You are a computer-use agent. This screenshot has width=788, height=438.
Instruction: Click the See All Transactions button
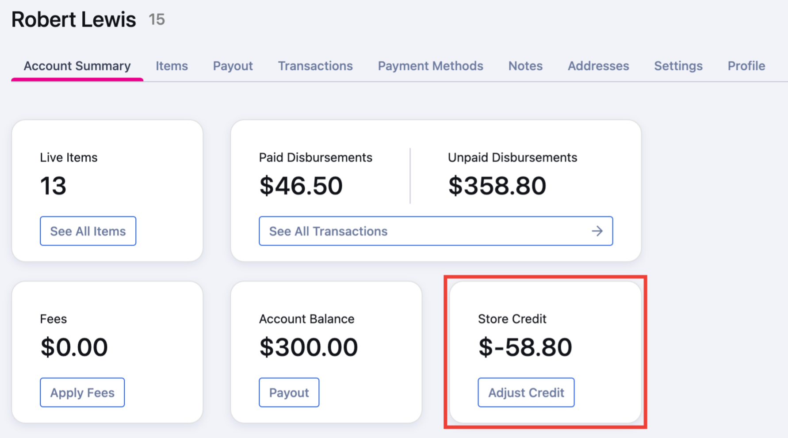point(436,231)
